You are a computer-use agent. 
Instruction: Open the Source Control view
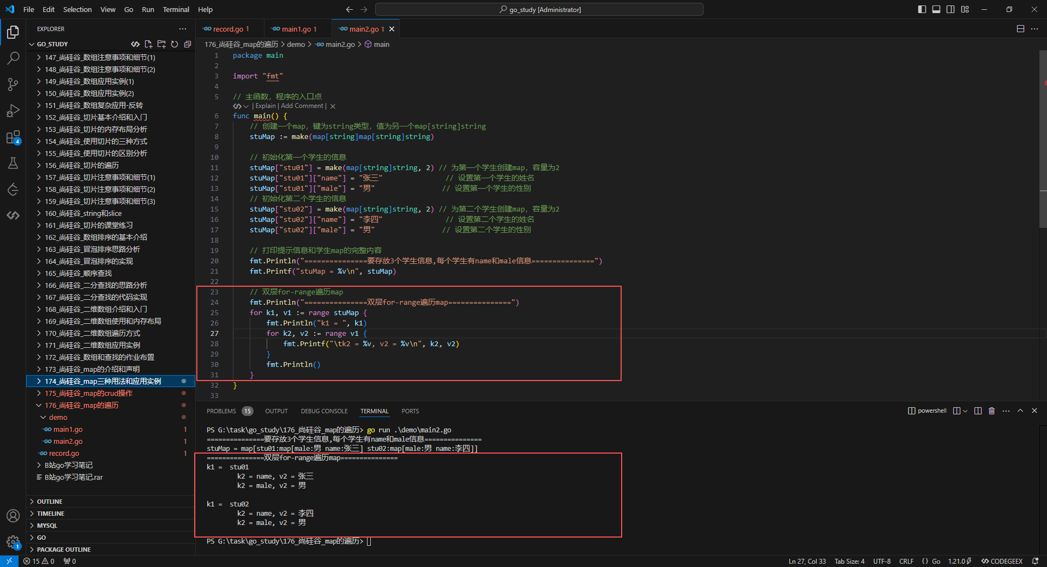(13, 84)
